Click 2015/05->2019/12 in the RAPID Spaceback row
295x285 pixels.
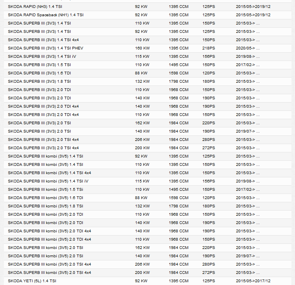[253, 15]
